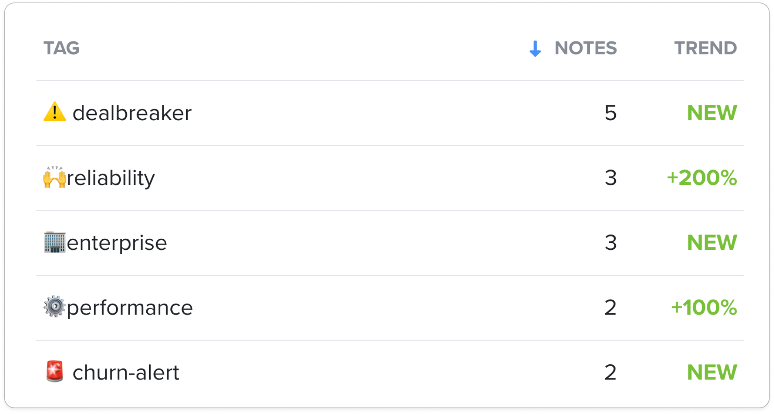
Task: Click the gear icon beside performance
Action: [x=55, y=307]
